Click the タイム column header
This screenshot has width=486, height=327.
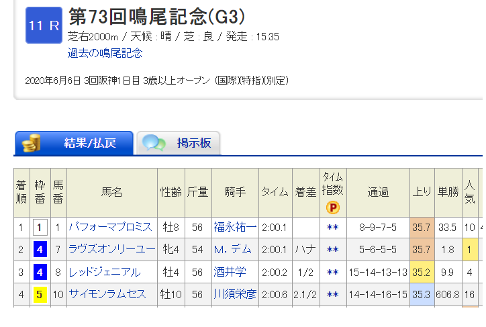[275, 192]
